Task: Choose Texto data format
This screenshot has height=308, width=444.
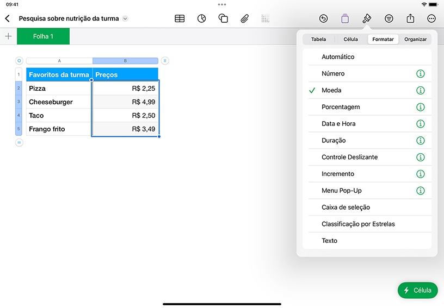Action: coord(367,241)
